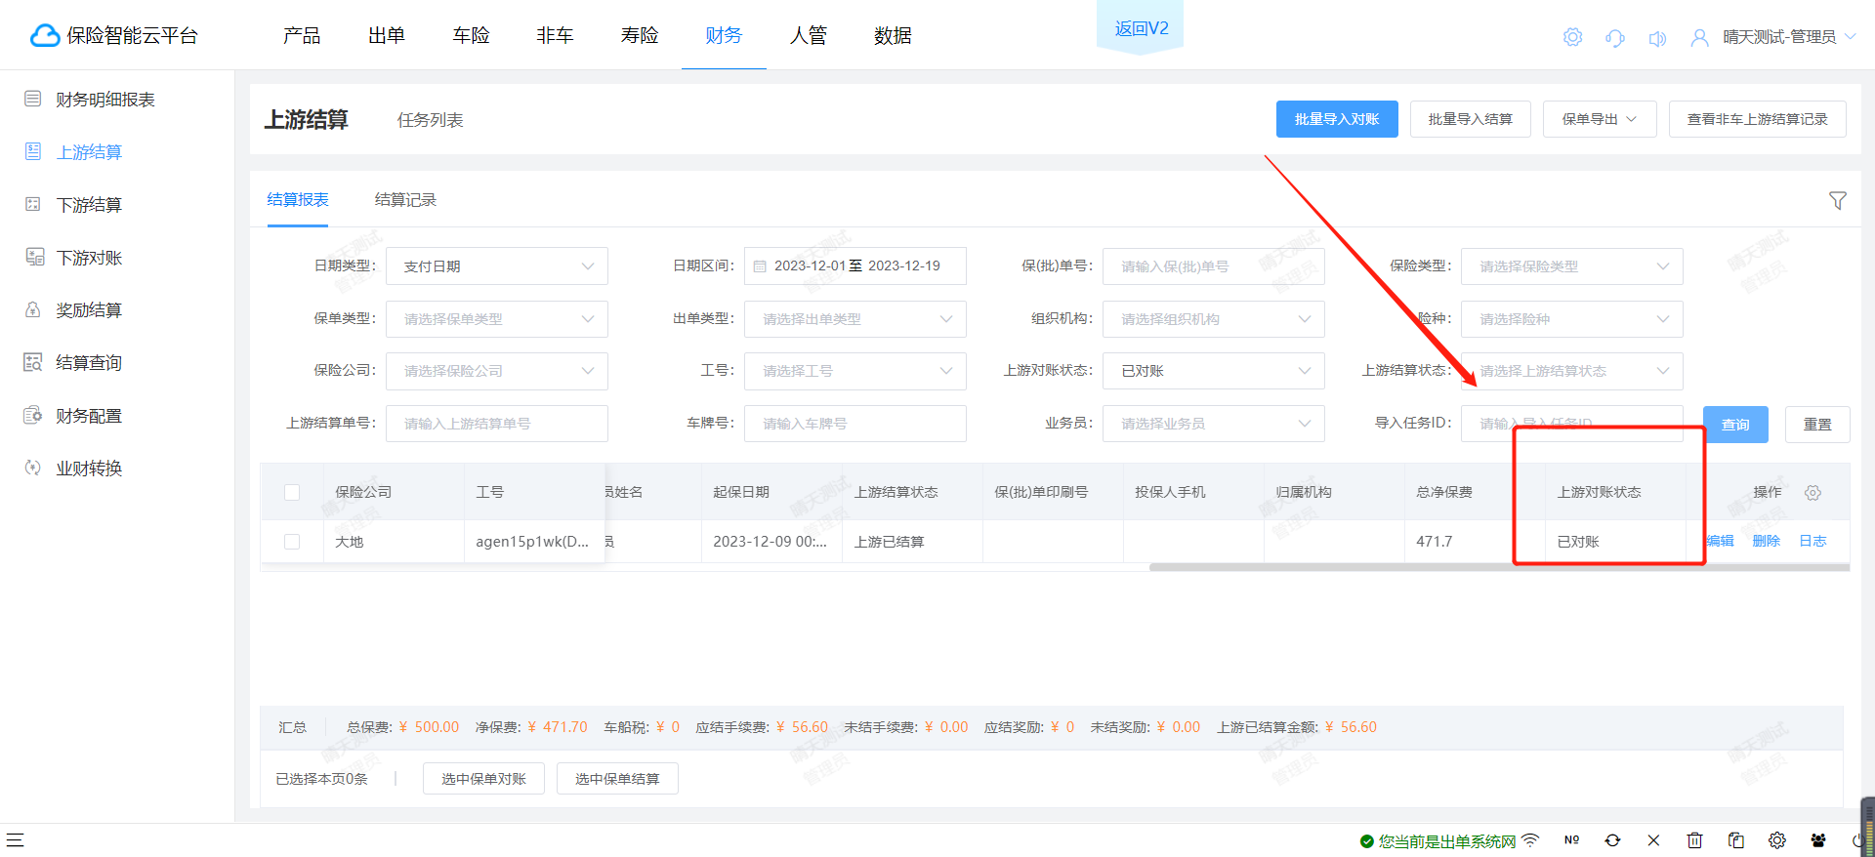
Task: Click the Wi-Fi network icon in bottom bar
Action: 1530,839
